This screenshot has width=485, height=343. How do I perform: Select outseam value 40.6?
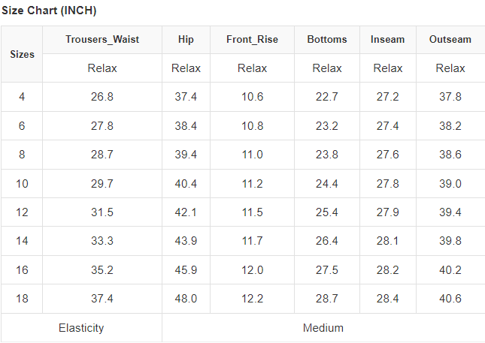pos(450,299)
